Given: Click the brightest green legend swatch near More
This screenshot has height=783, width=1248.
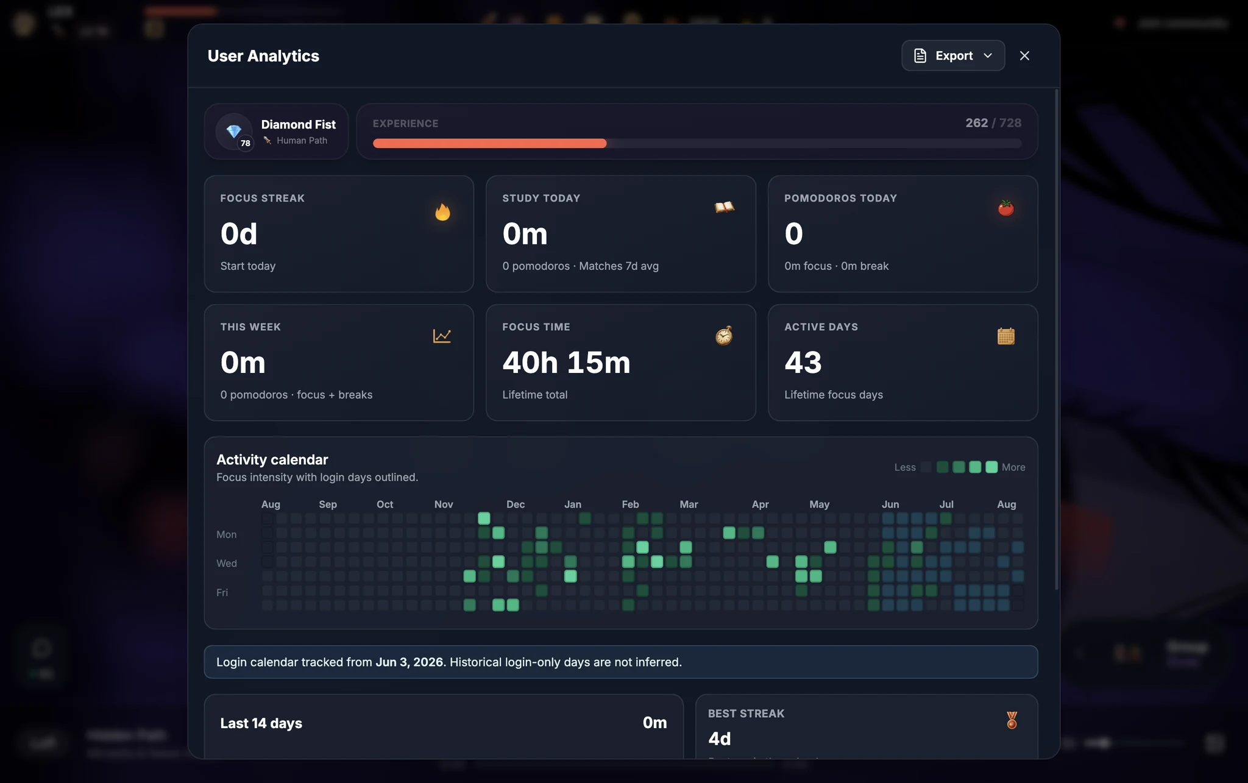Looking at the screenshot, I should pyautogui.click(x=991, y=467).
